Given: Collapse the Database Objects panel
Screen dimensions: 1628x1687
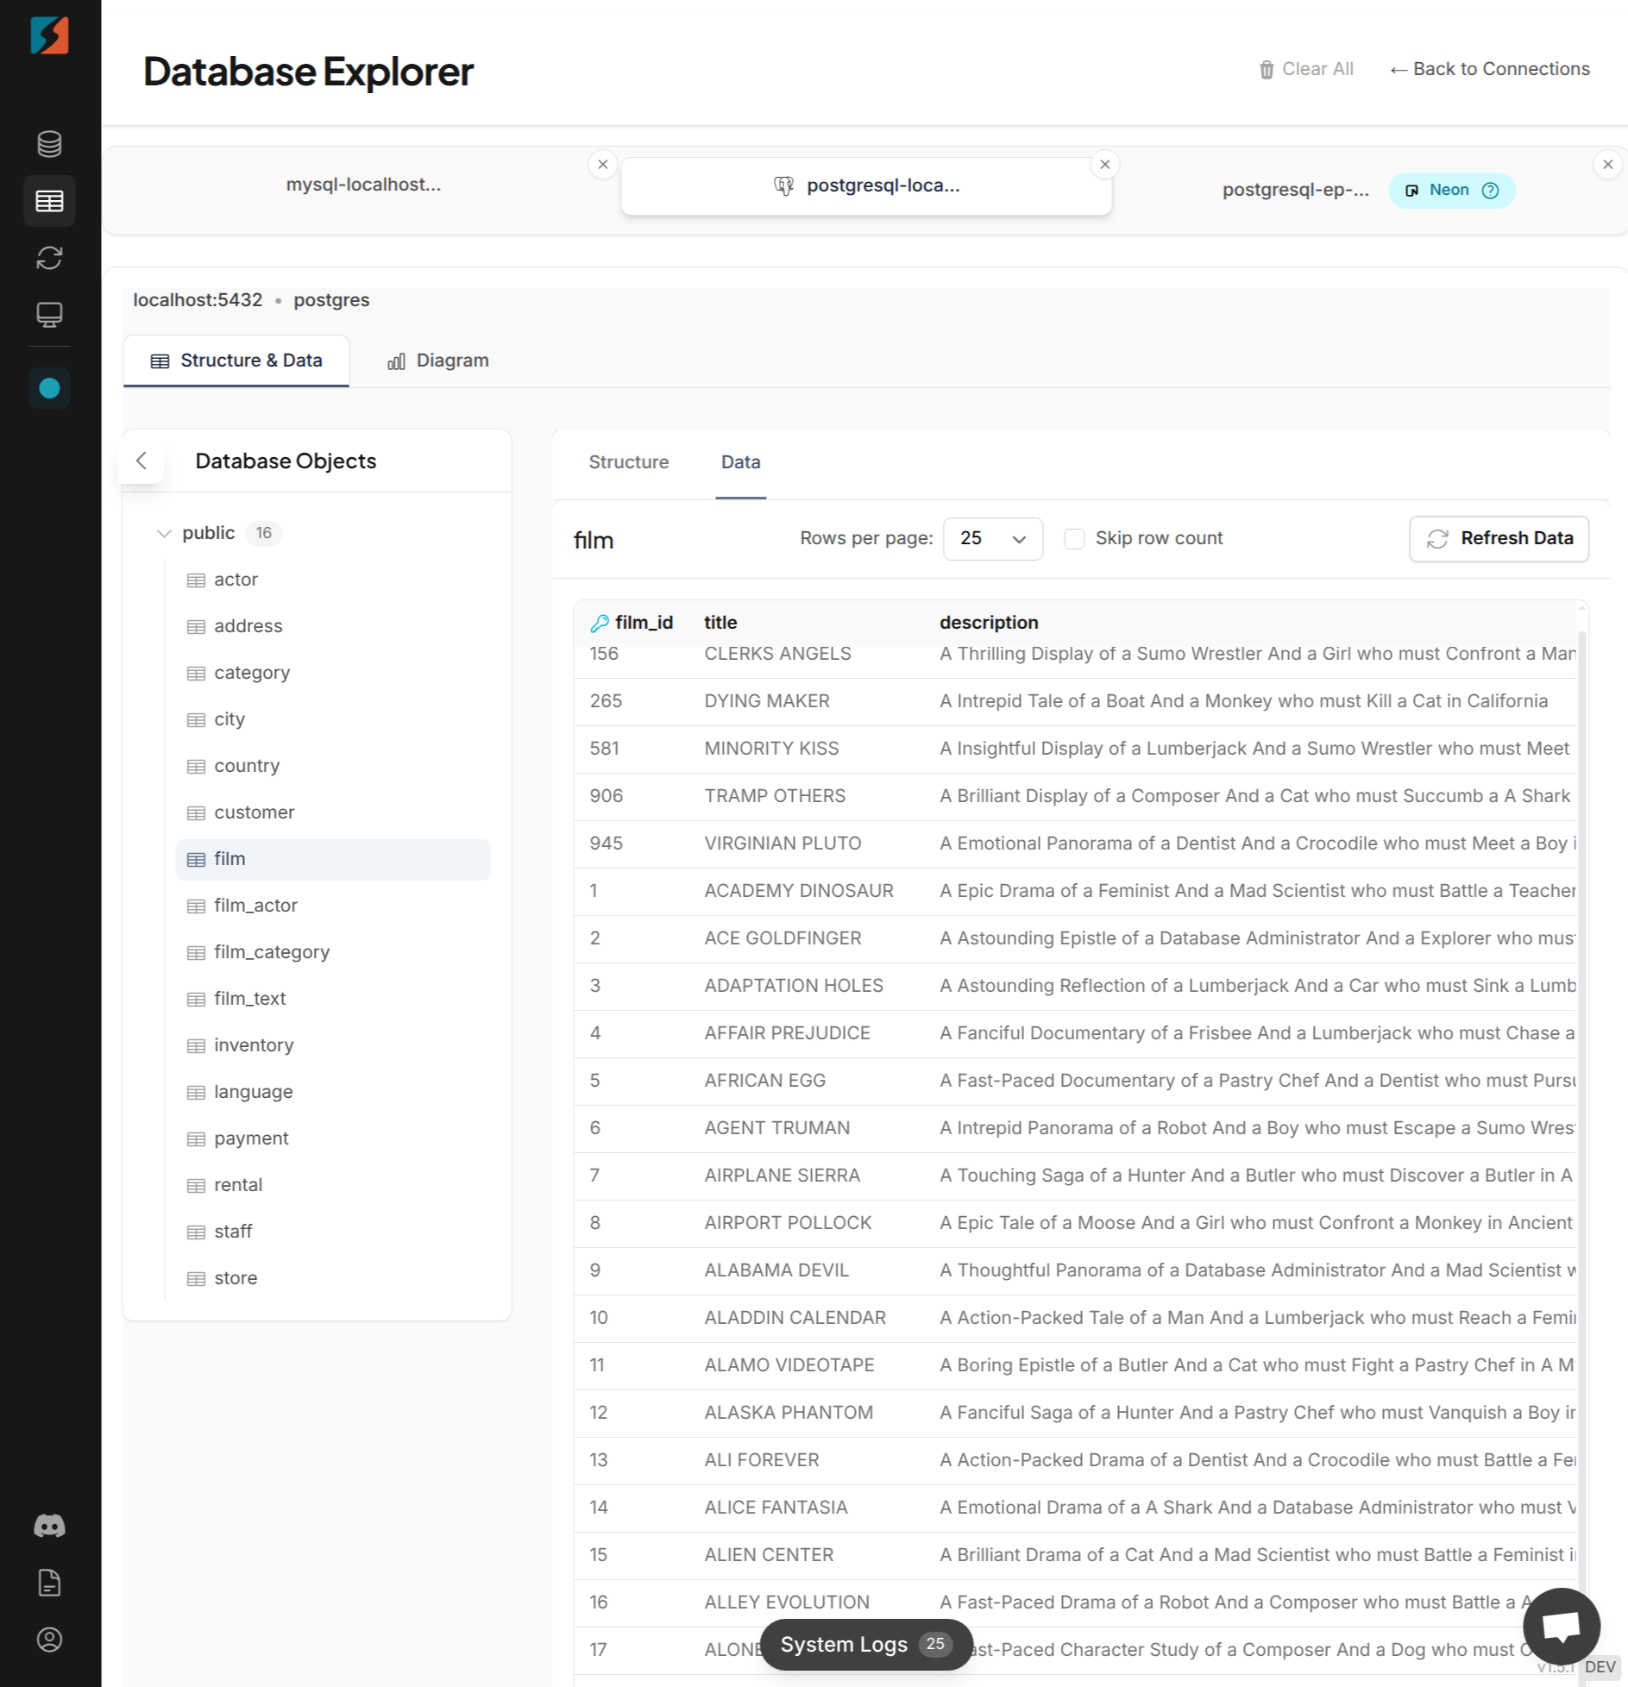Looking at the screenshot, I should point(141,461).
